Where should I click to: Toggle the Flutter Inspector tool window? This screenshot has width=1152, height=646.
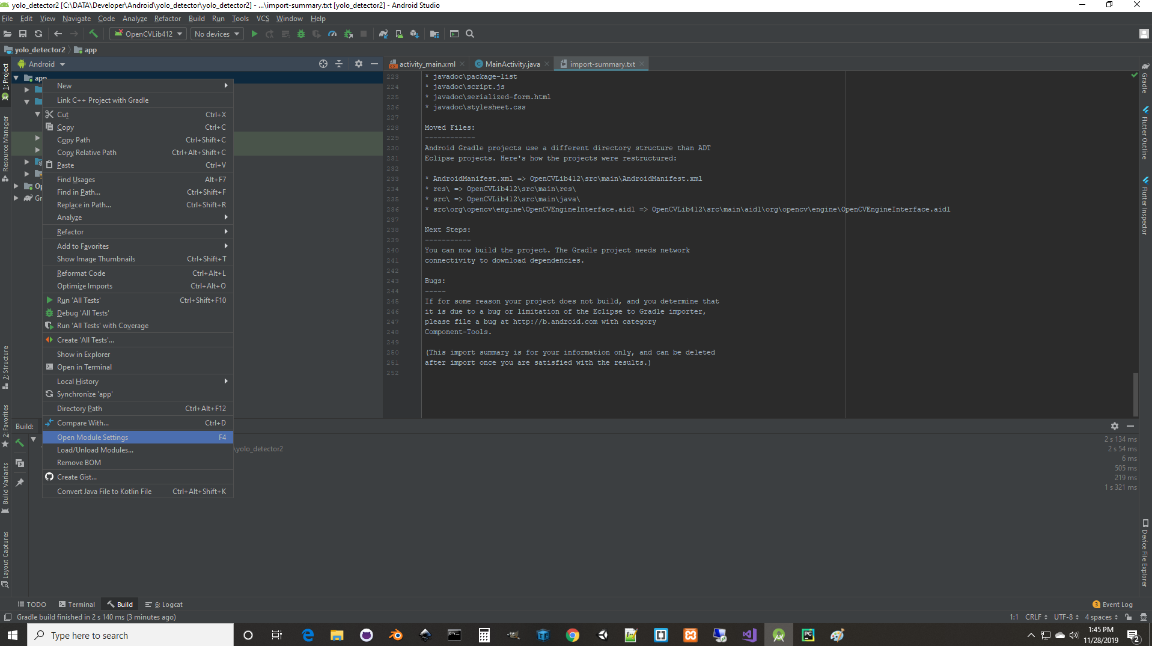tap(1145, 205)
